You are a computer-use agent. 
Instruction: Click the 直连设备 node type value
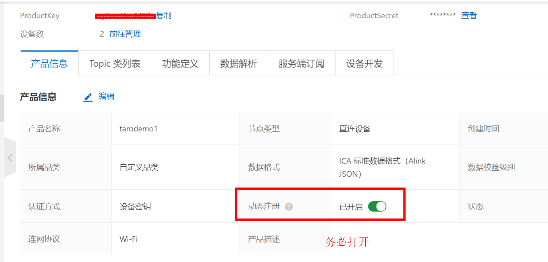tap(355, 129)
